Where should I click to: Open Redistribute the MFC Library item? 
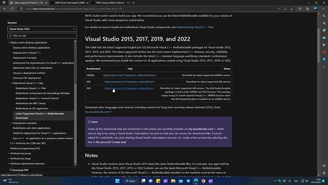pos(31,103)
